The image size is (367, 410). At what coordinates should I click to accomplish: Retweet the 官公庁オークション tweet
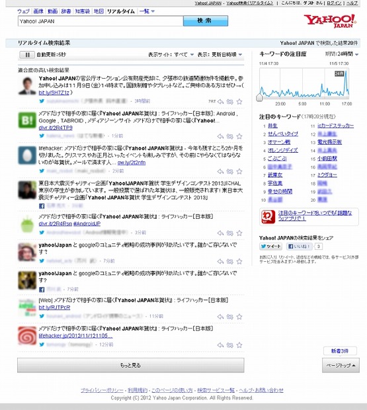229,101
